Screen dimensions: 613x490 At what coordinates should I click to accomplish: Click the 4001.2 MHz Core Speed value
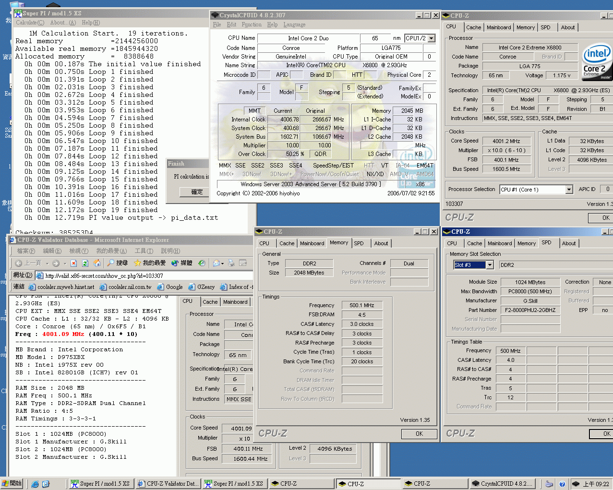[506, 141]
